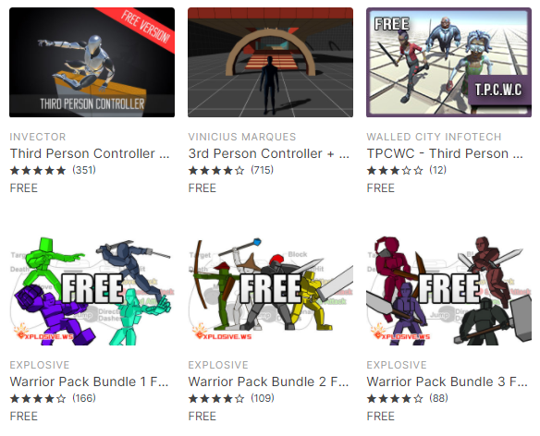Open the 'TPCWC - Third Person ...' title
Screen dimensions: 540x436
(445, 153)
